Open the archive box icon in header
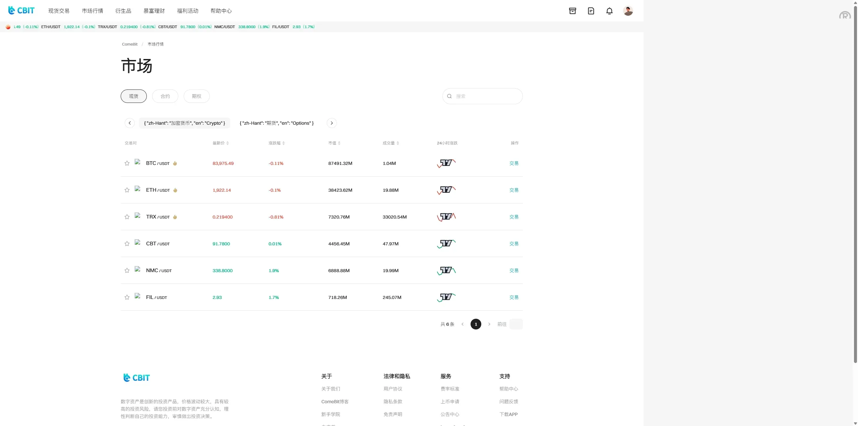 tap(572, 11)
